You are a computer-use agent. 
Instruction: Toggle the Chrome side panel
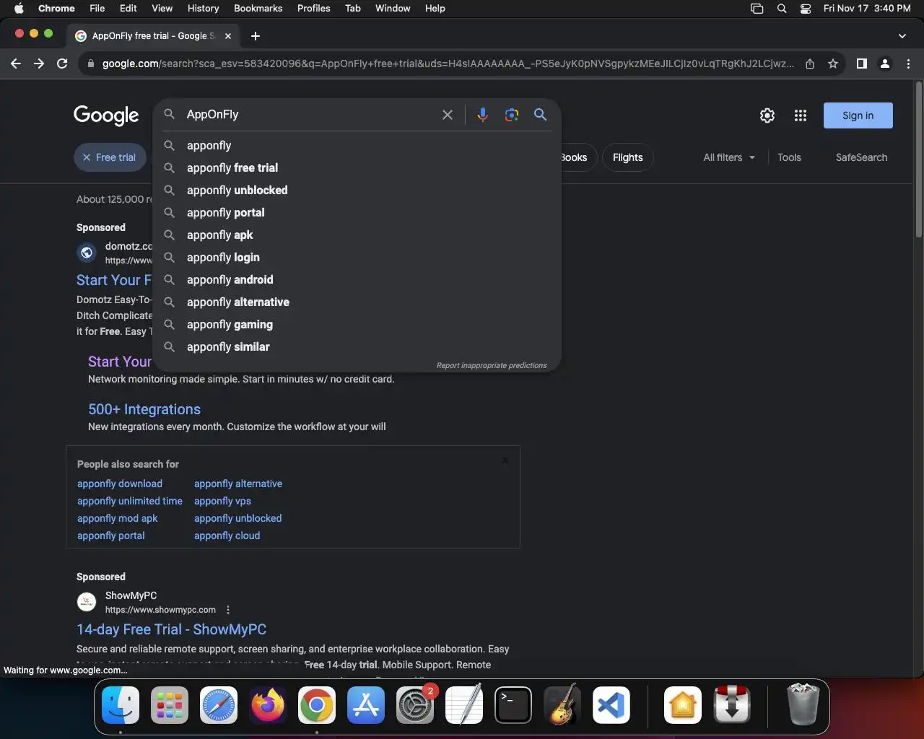tap(861, 64)
